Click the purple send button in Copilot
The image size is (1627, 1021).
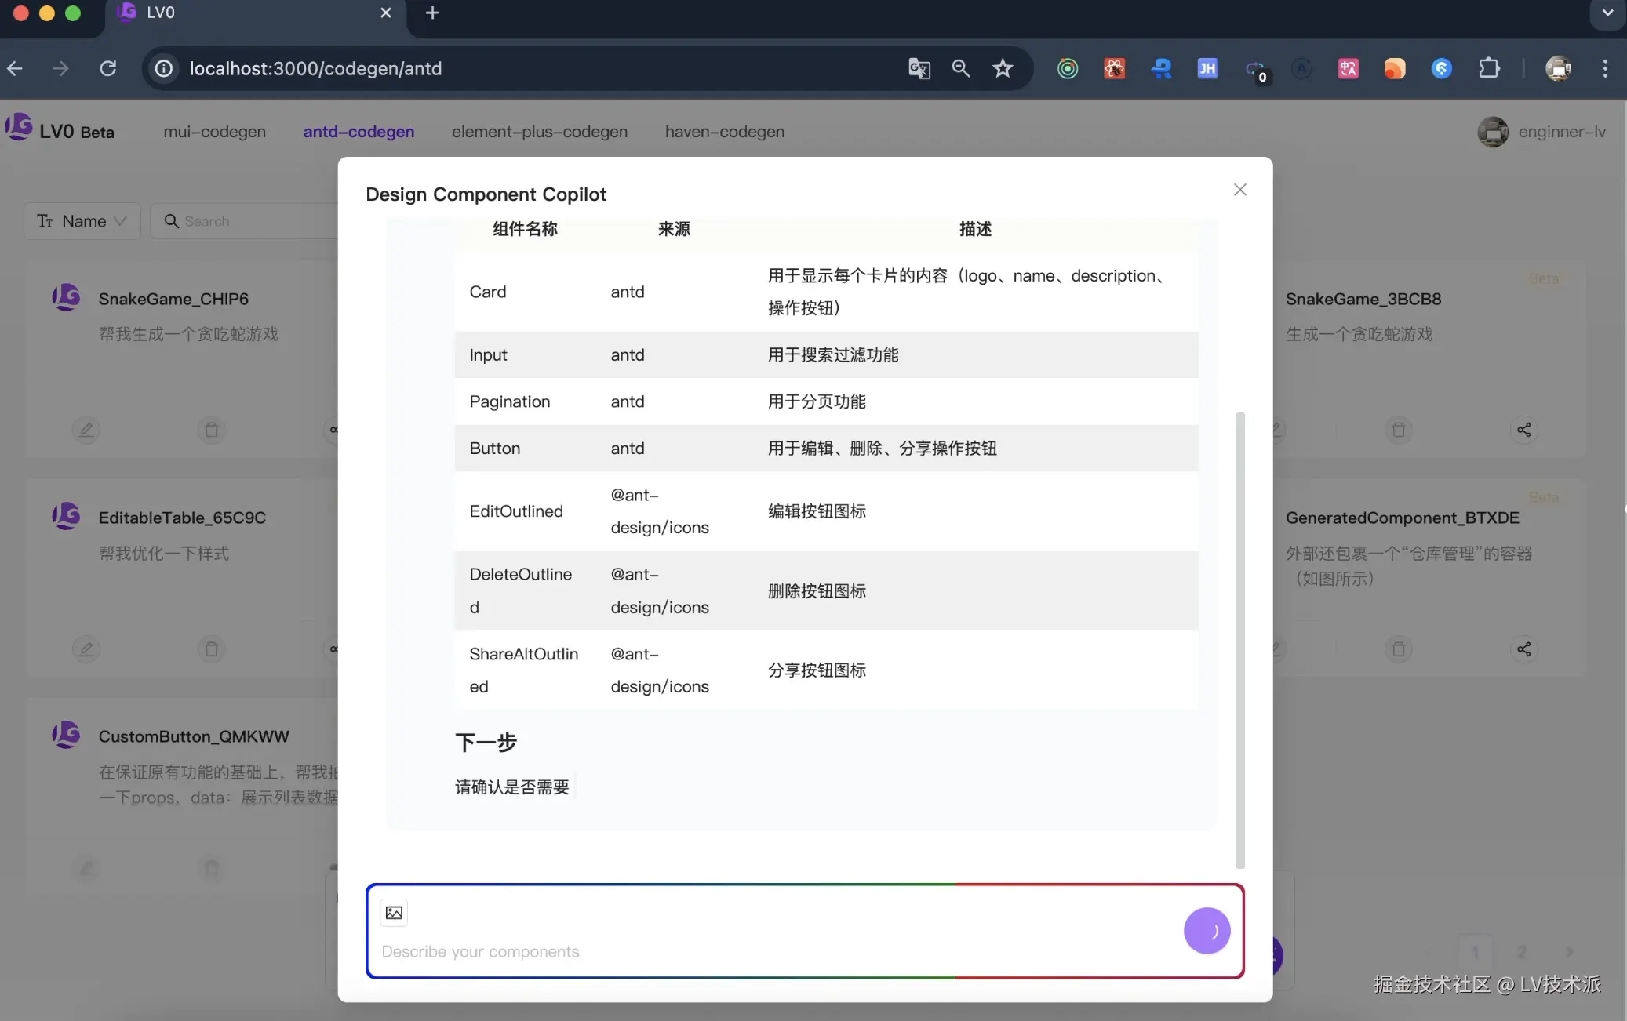(1207, 931)
